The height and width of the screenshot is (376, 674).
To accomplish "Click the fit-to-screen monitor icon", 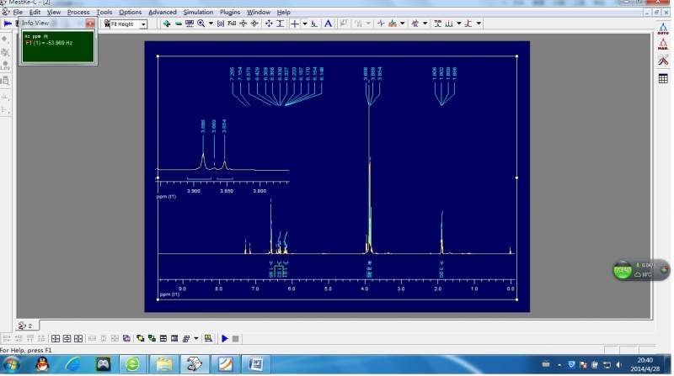I will coord(189,24).
